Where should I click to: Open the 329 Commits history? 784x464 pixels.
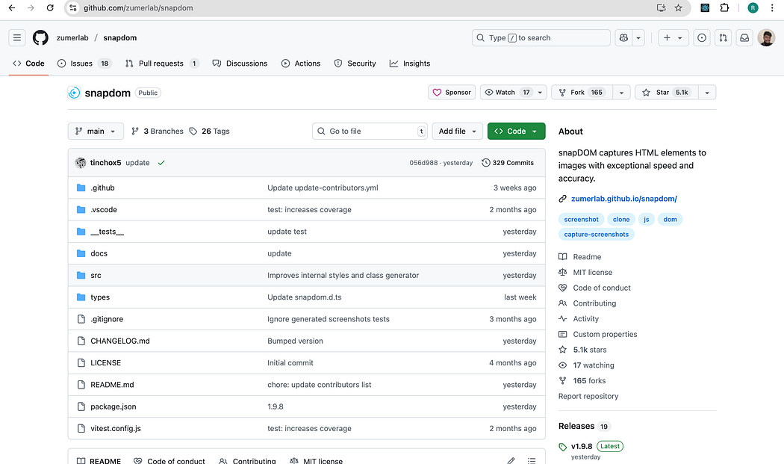[x=508, y=163]
